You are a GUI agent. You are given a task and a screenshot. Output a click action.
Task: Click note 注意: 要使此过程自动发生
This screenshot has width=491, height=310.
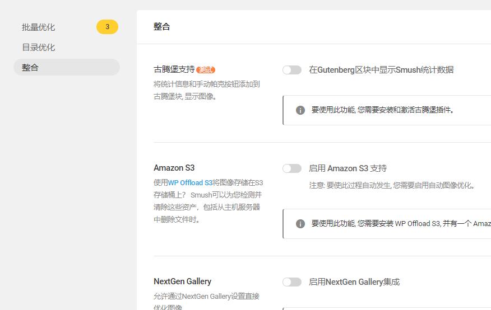[392, 185]
